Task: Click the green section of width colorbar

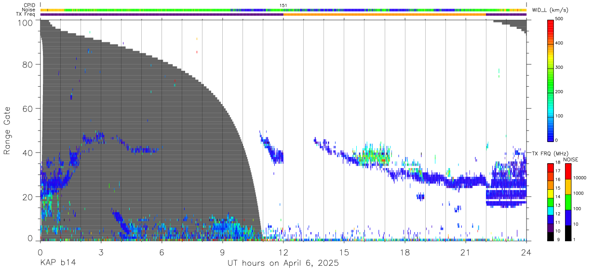Action: coord(551,82)
